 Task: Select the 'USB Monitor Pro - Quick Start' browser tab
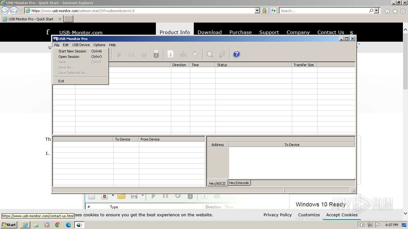32,19
